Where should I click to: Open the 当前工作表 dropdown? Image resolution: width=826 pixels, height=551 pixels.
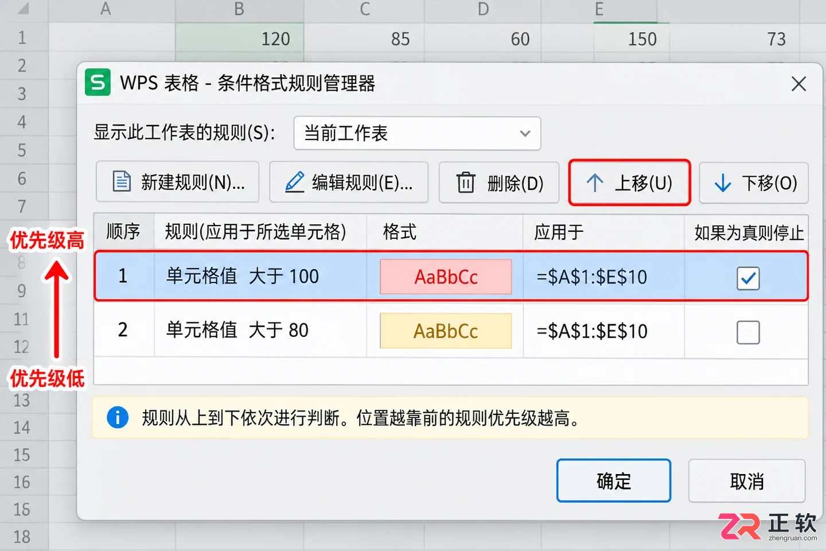pyautogui.click(x=417, y=133)
